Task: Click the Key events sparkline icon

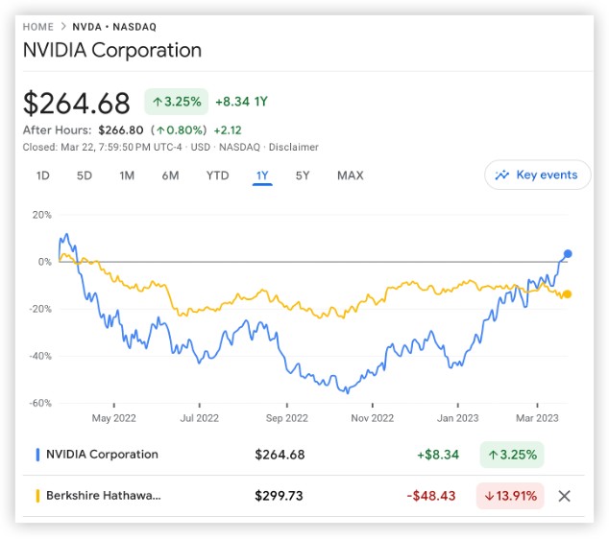Action: click(x=502, y=175)
